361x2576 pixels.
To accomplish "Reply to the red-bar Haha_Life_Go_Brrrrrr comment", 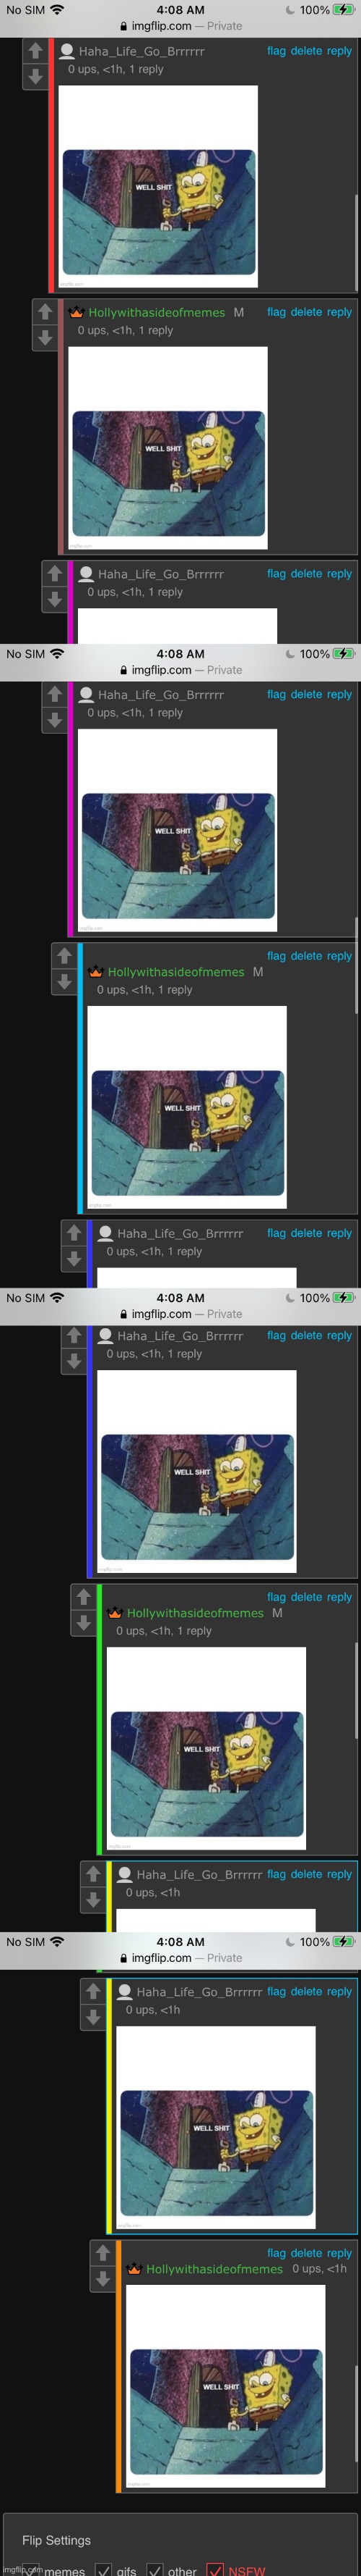I will (340, 51).
